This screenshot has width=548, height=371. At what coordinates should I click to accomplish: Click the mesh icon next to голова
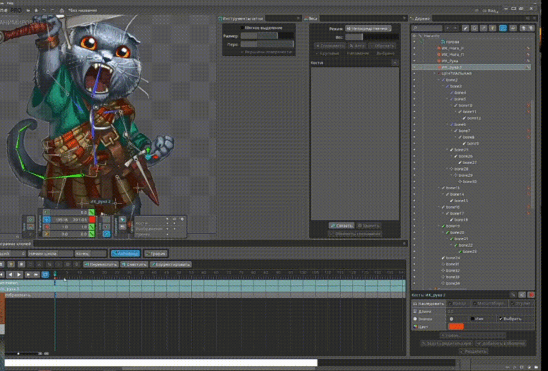(x=442, y=42)
